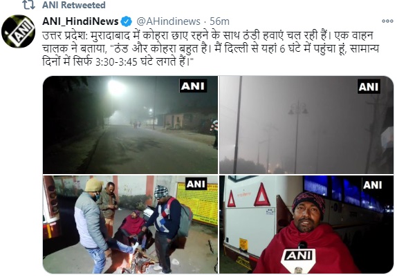Screen dimensions: 397x277
Task: Open the 56m timestamp link
Action: [219, 21]
